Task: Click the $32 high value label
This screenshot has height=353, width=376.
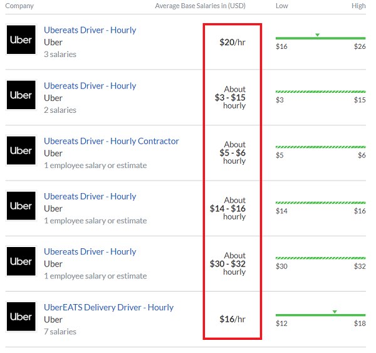Action: (360, 266)
